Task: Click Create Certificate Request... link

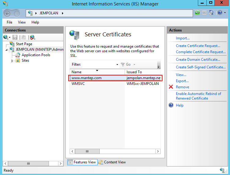Action: [x=198, y=46]
